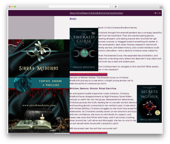Click 'Witches. Demons. Ghosts. Ritual Sacrifice.' heading

[x=93, y=89]
